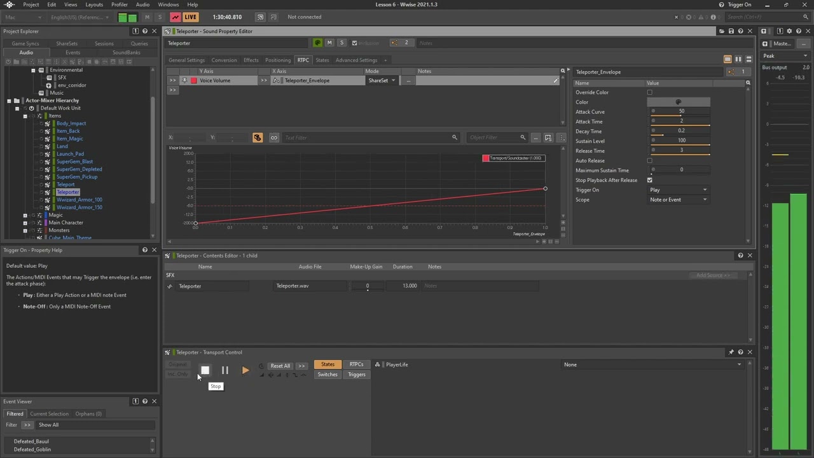The height and width of the screenshot is (458, 814).
Task: Open the Layouts menu
Action: tap(94, 4)
